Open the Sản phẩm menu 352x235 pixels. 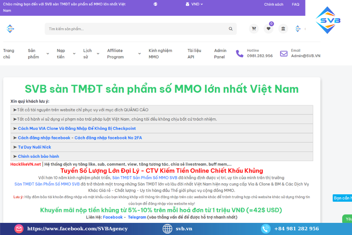click(x=34, y=54)
